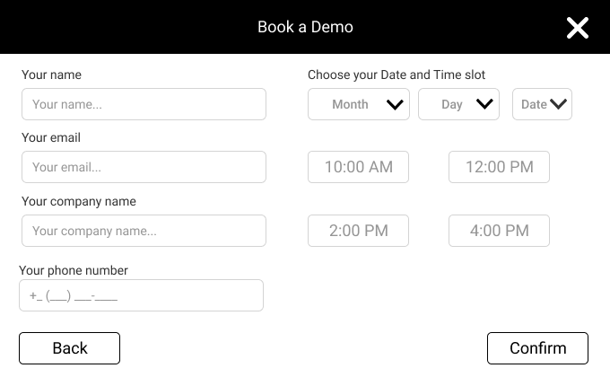Open the Day dropdown
610x377 pixels.
(x=458, y=104)
